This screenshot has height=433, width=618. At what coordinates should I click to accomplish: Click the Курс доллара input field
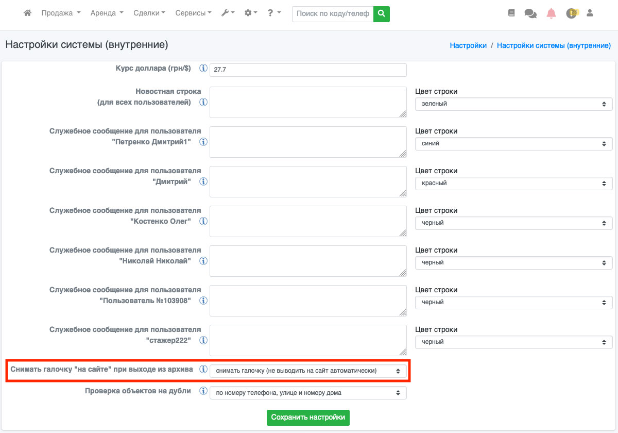(x=308, y=70)
